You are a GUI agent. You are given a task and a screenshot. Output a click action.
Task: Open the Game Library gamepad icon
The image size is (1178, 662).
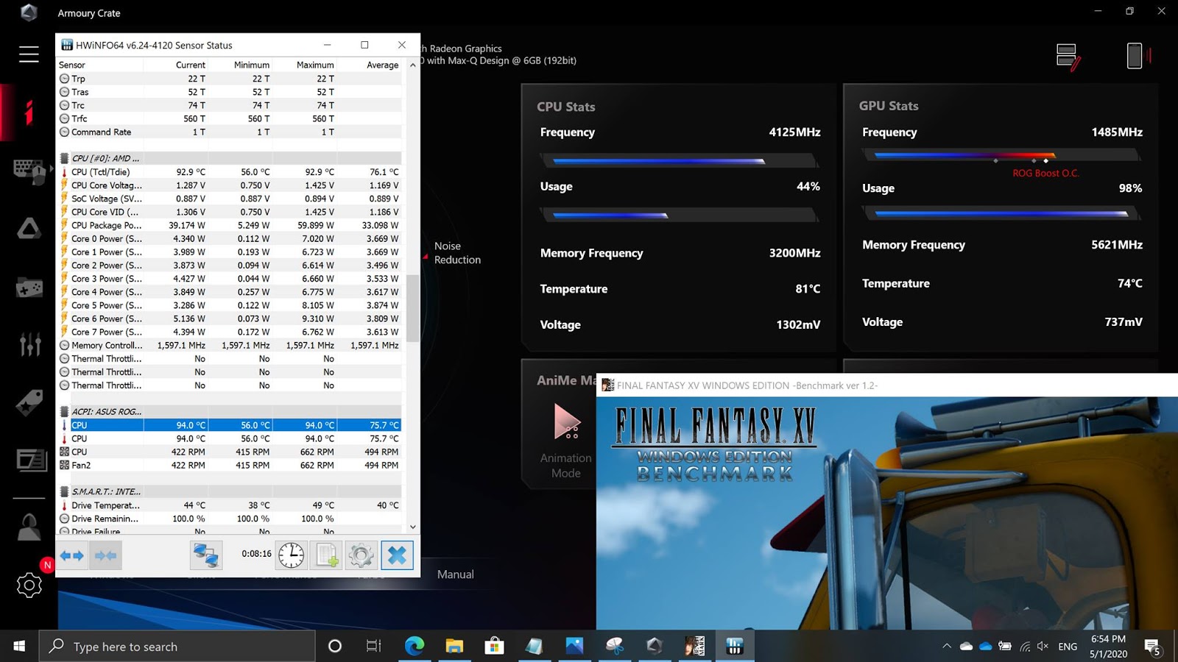point(29,287)
